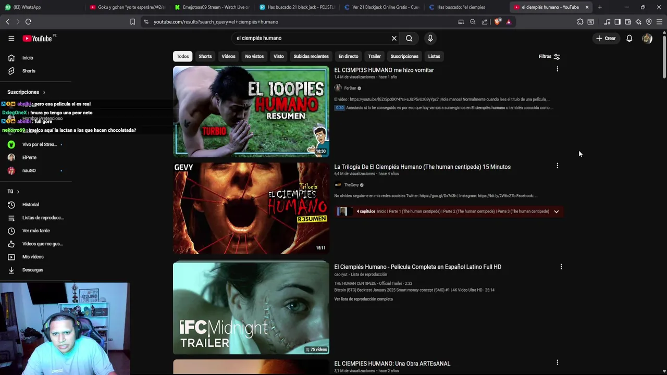667x375 pixels.
Task: Click Ver lista de reproducción completa
Action: [363, 299]
